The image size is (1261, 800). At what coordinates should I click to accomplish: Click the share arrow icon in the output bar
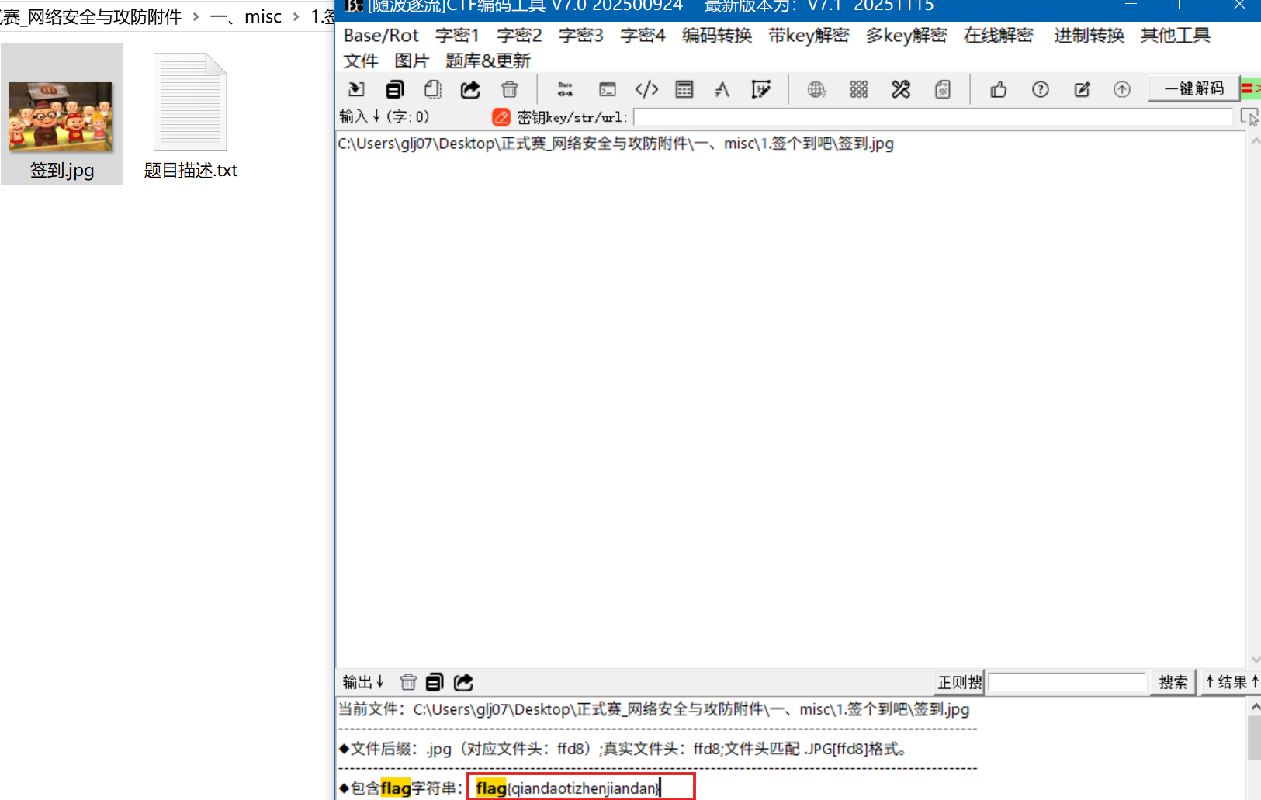click(463, 682)
